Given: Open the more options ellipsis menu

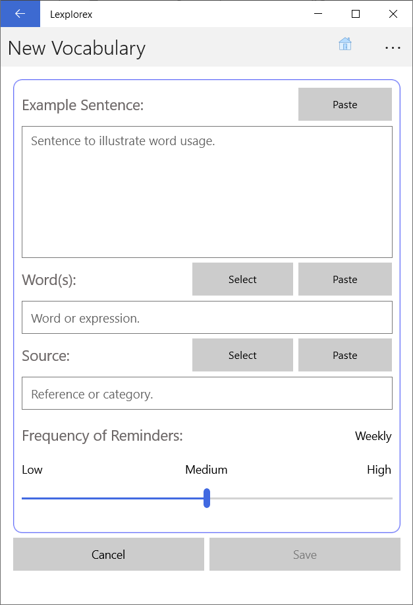Looking at the screenshot, I should [x=393, y=48].
